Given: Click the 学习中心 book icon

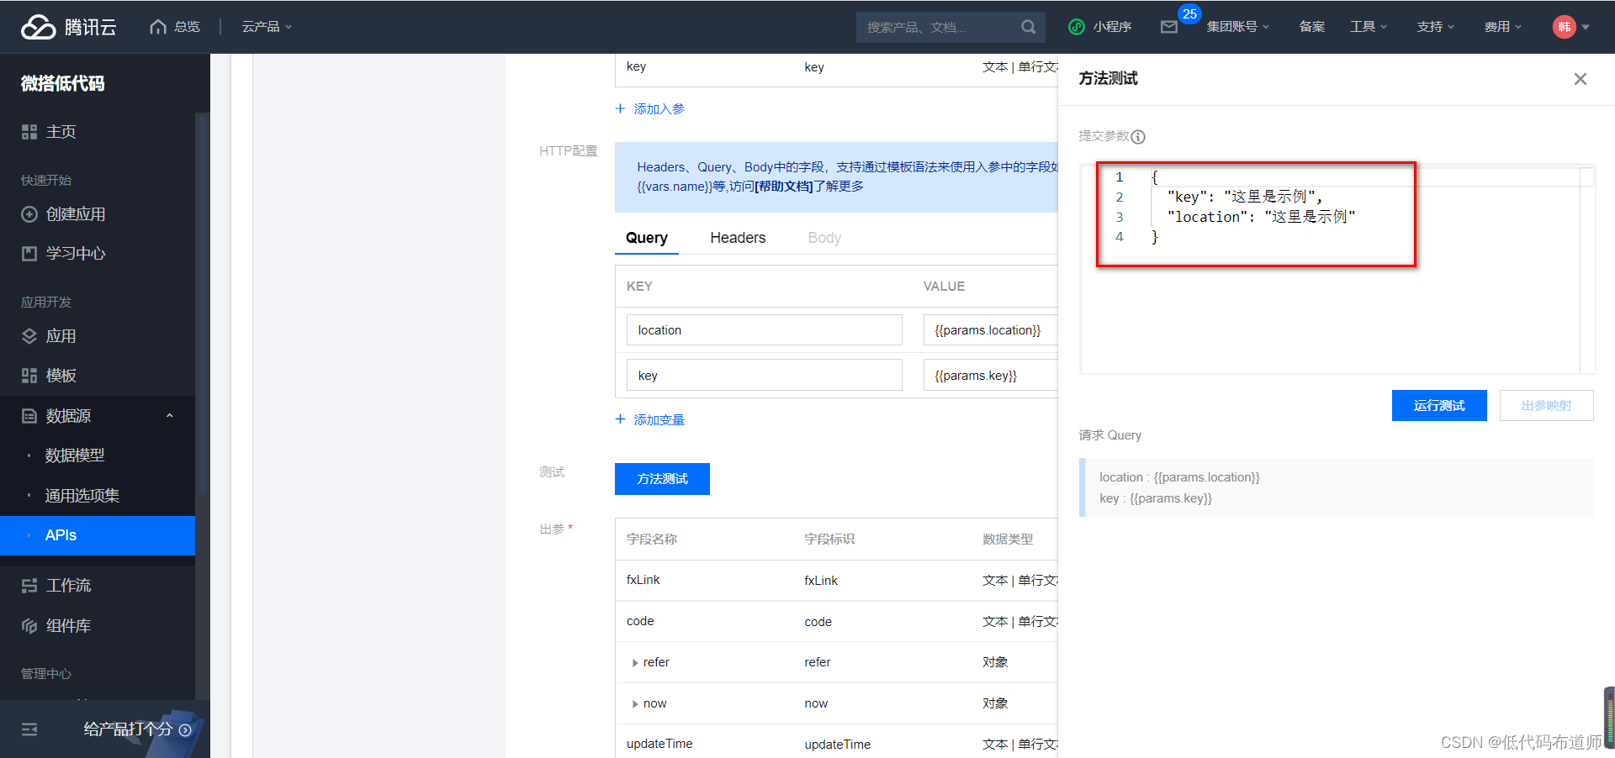Looking at the screenshot, I should [x=29, y=254].
